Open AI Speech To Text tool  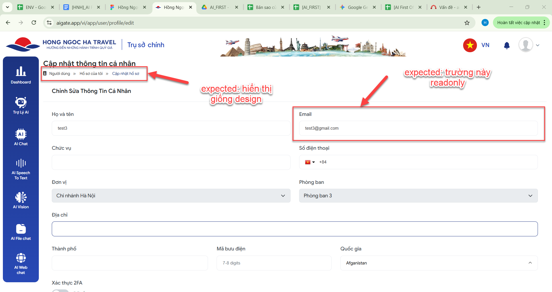coord(21,169)
